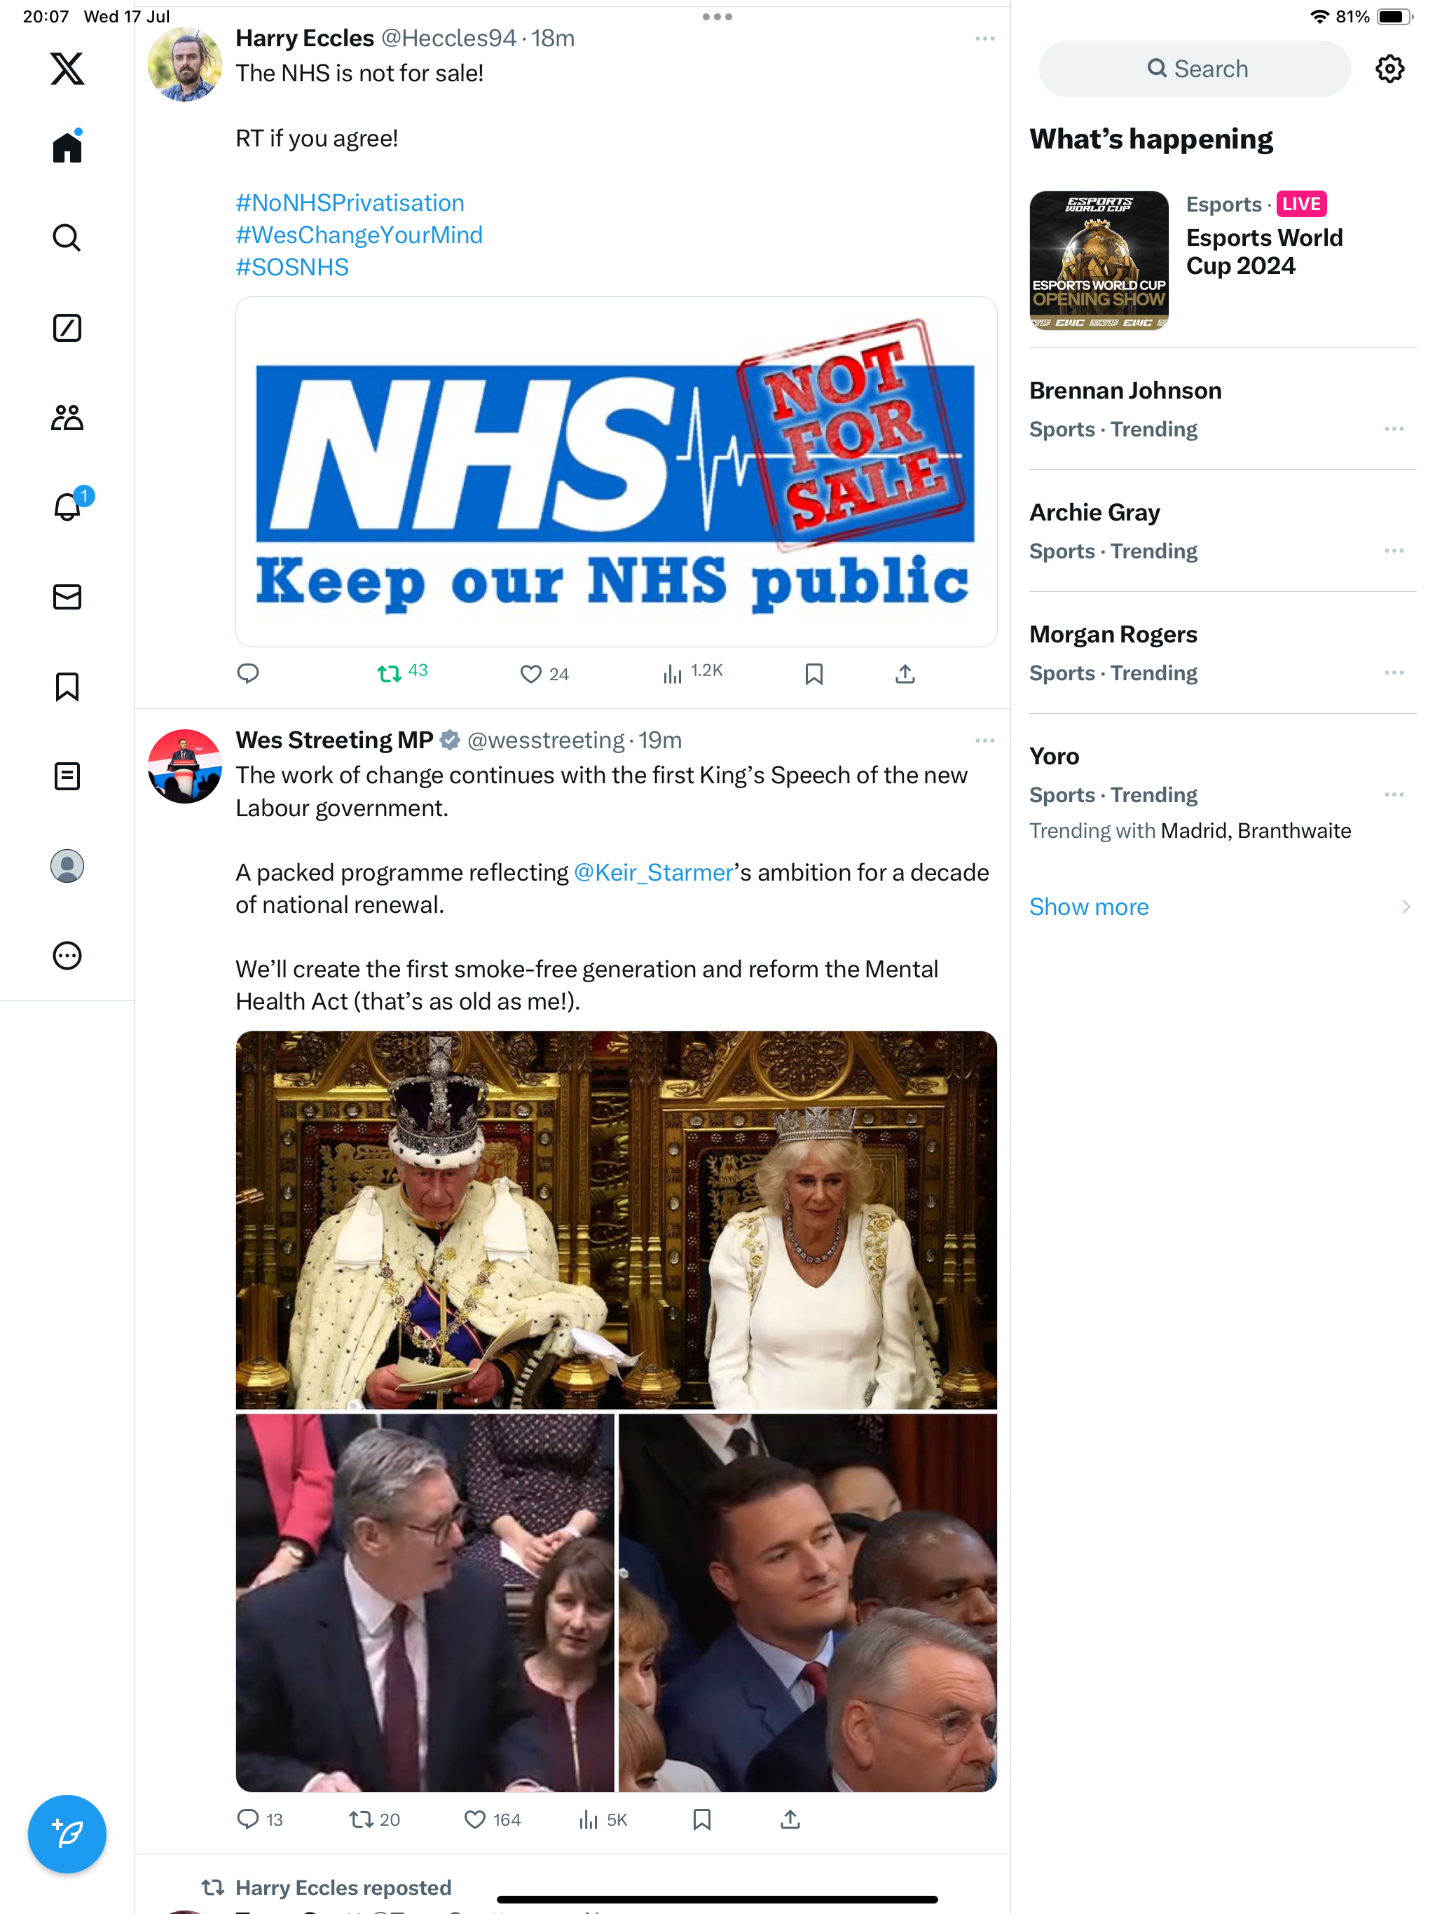1435x1914 pixels.
Task: Open the #NoNHSPrivatisation hashtag link
Action: (x=350, y=202)
